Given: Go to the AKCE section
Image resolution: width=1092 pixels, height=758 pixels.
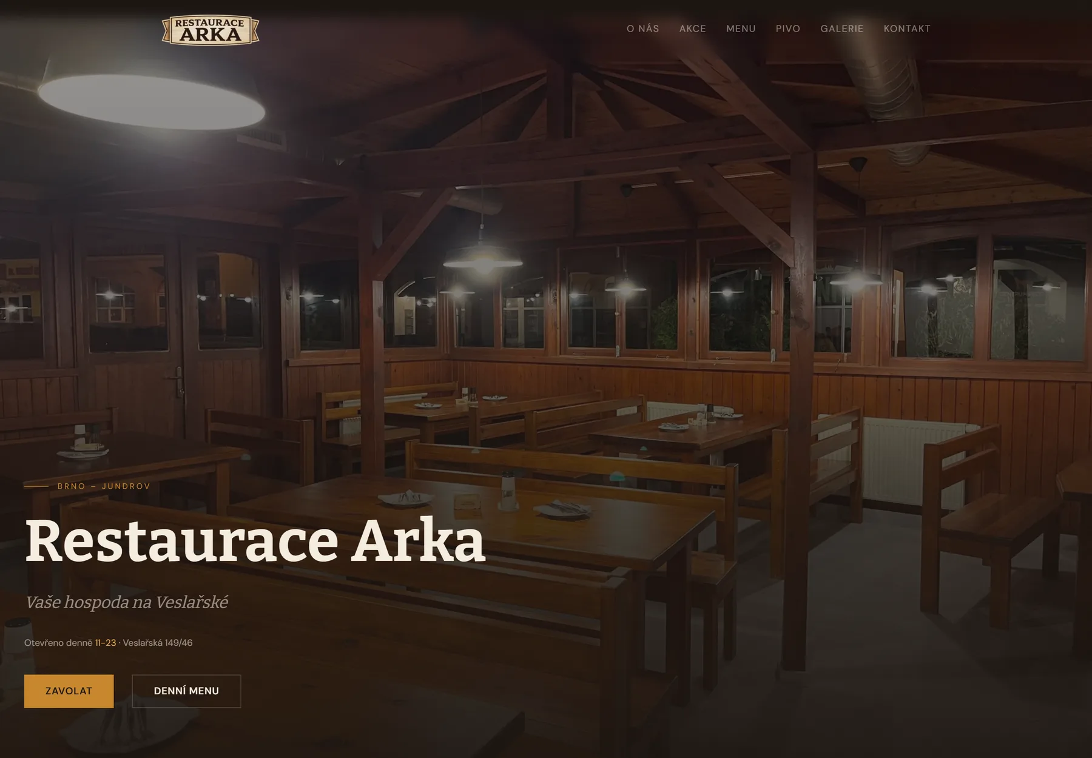Looking at the screenshot, I should [692, 29].
